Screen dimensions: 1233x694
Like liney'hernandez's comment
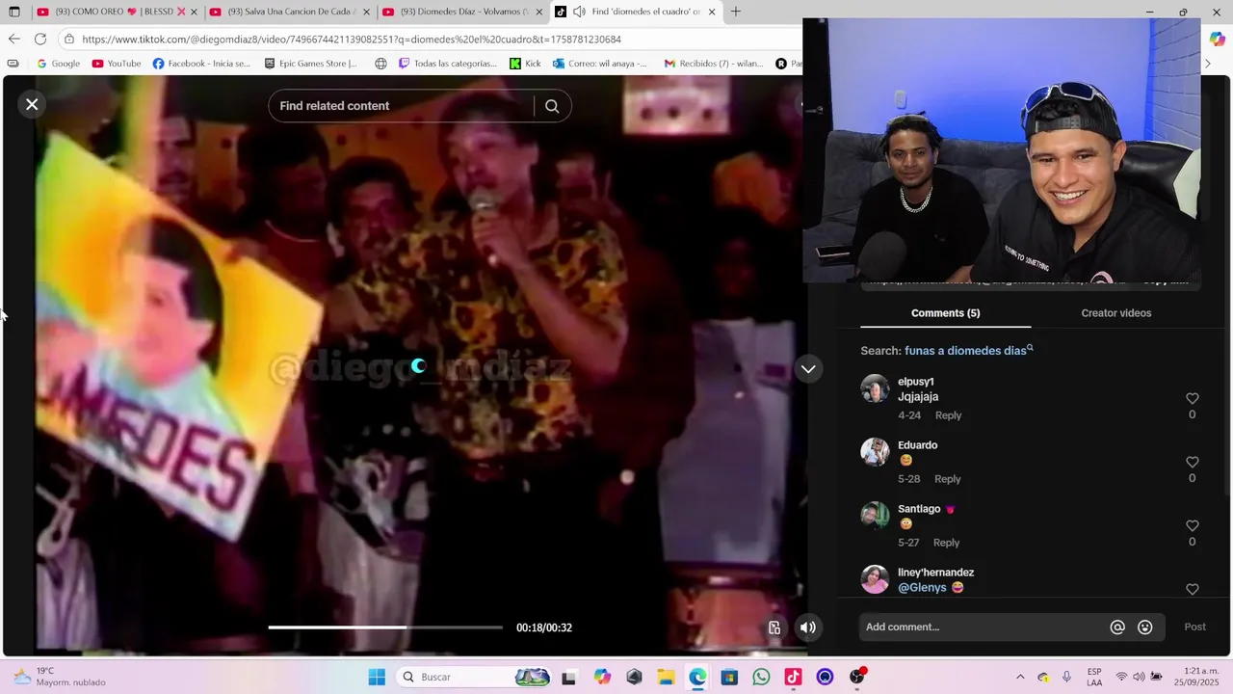pos(1192,589)
